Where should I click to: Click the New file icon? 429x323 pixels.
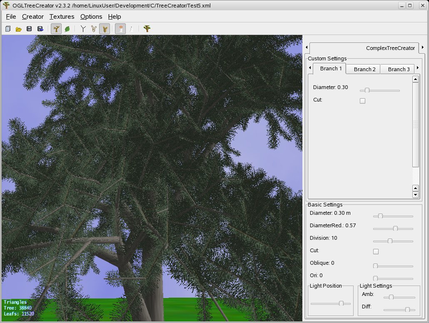click(x=8, y=29)
